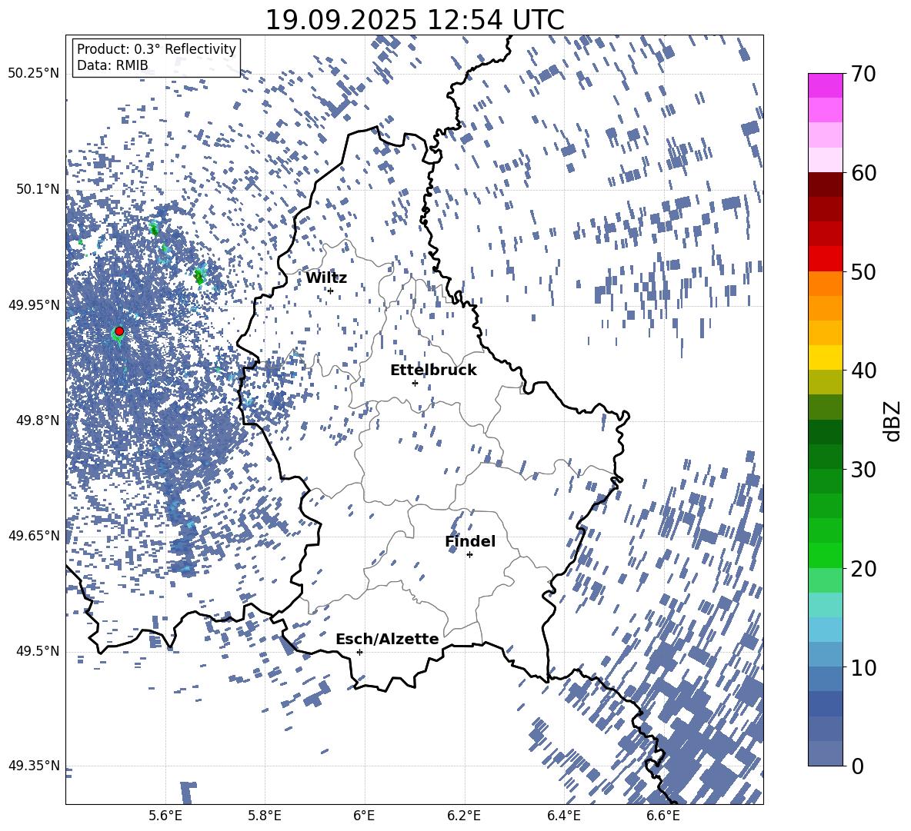Click the red radar site marker
This screenshot has width=911, height=831.
pyautogui.click(x=119, y=331)
